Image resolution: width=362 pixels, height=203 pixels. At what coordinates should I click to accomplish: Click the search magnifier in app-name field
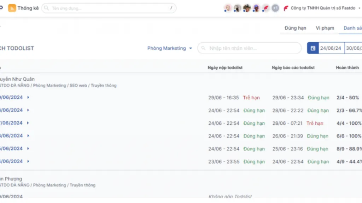[46, 8]
